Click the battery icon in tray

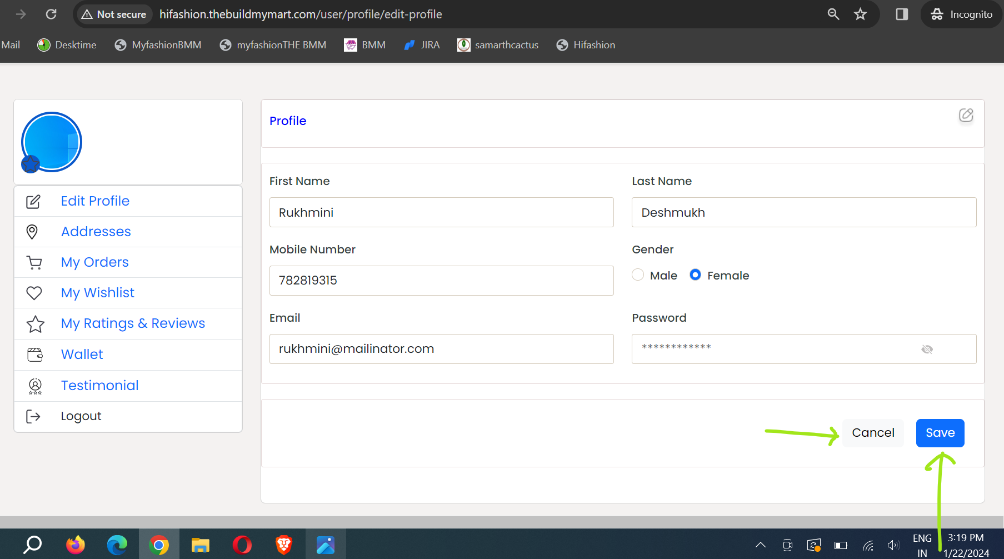(841, 545)
